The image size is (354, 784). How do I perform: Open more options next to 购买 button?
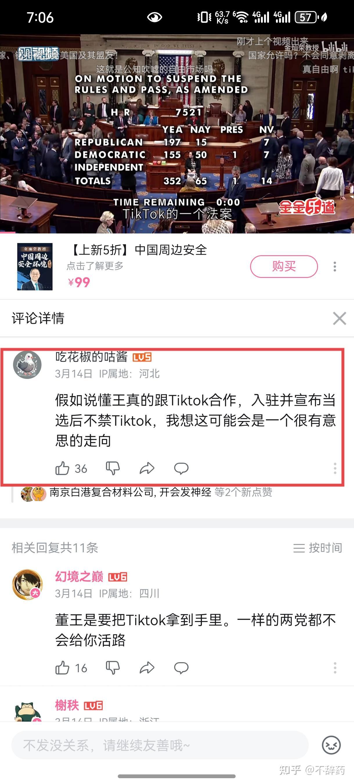(335, 267)
